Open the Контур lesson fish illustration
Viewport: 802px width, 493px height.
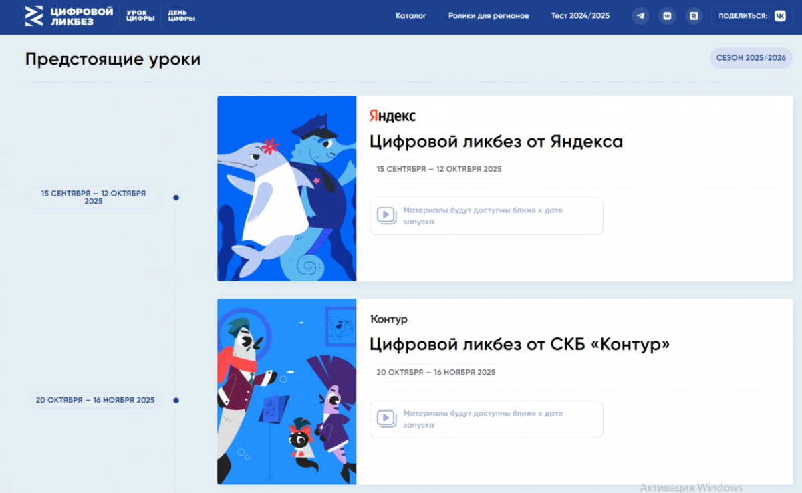pos(287,391)
